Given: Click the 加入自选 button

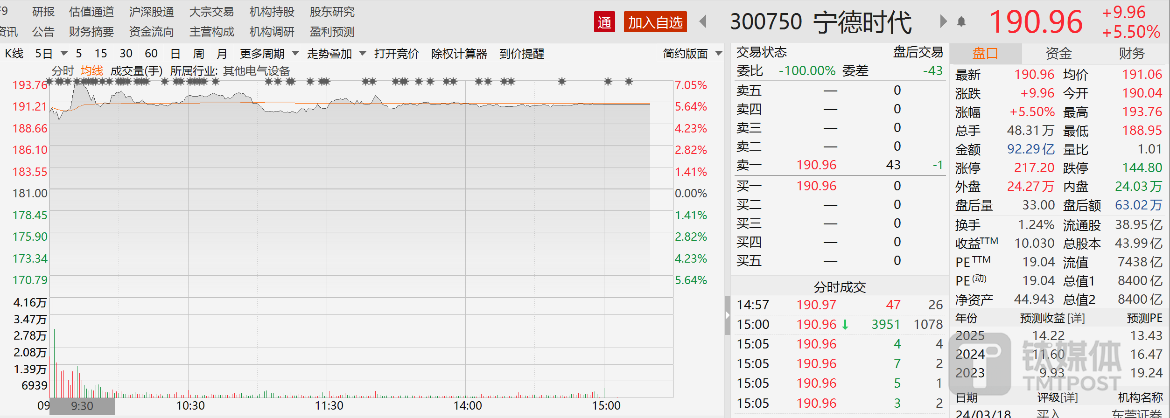Looking at the screenshot, I should pos(655,22).
